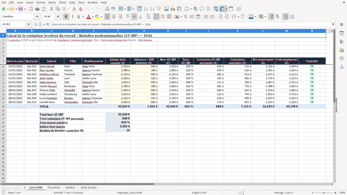Open the Data menu
347x195 pixels.
point(72,2)
